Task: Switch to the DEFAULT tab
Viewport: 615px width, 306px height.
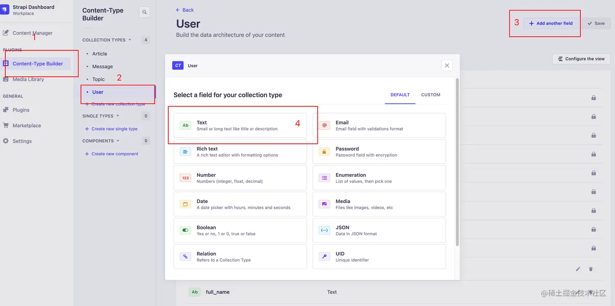Action: tap(400, 95)
